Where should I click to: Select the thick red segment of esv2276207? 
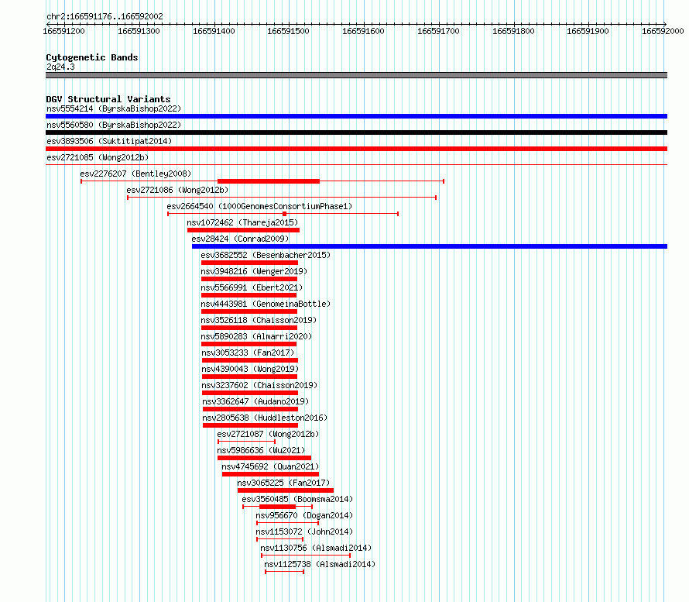pyautogui.click(x=269, y=181)
